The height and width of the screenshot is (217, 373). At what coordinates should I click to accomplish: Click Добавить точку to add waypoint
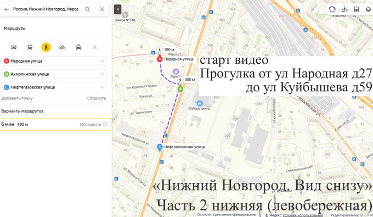pos(17,98)
